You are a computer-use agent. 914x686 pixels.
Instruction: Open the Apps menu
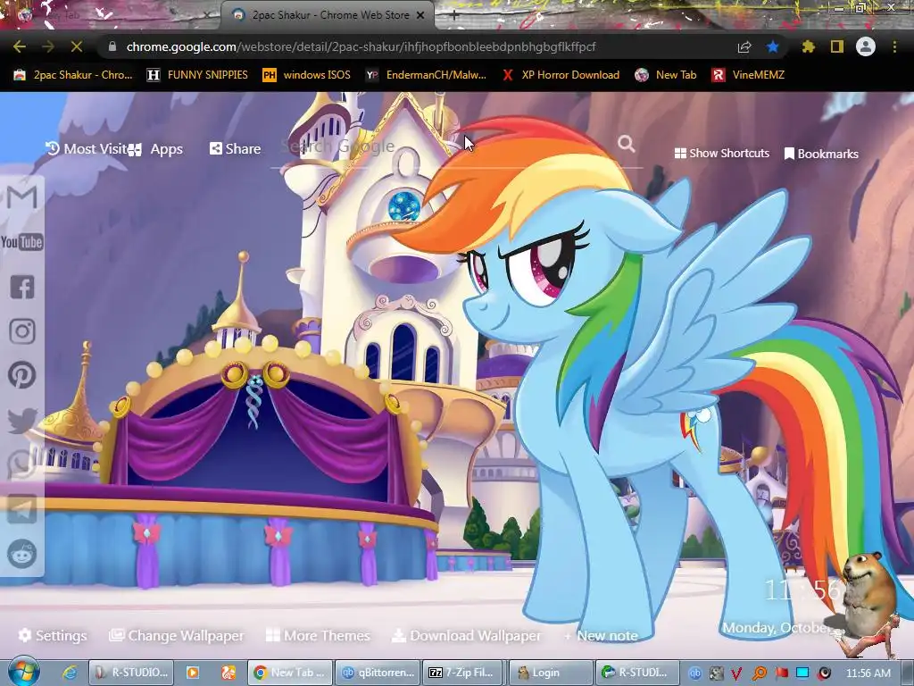click(155, 149)
